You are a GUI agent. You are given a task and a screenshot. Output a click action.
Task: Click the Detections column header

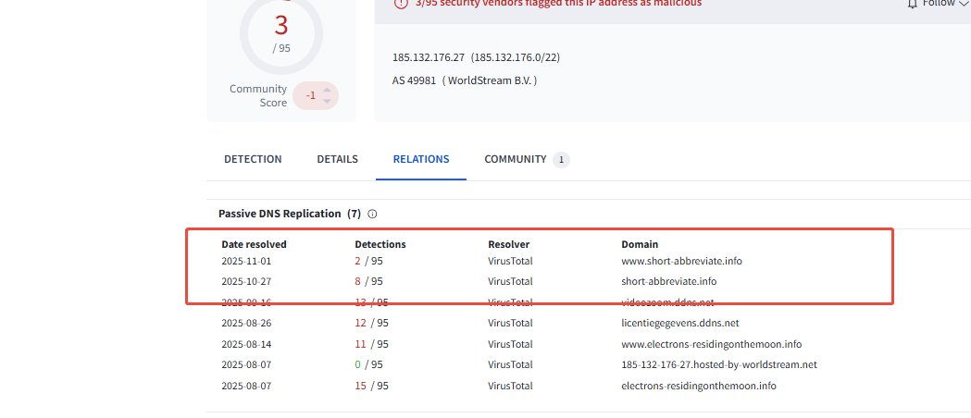point(380,244)
